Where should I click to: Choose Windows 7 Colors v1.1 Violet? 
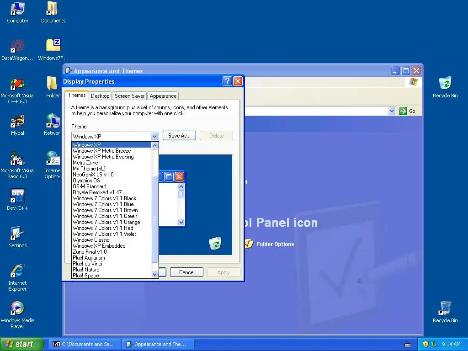112,234
